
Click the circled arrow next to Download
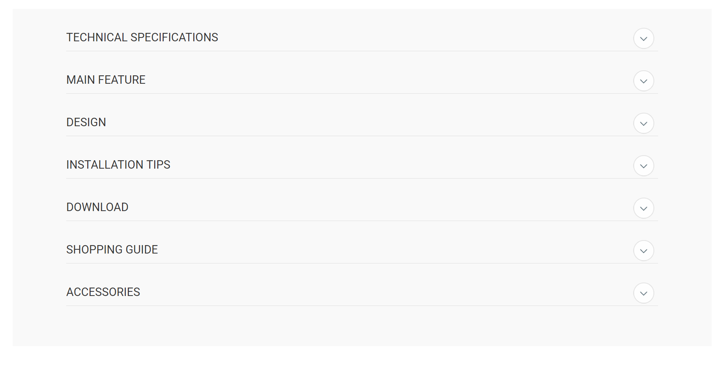point(644,208)
